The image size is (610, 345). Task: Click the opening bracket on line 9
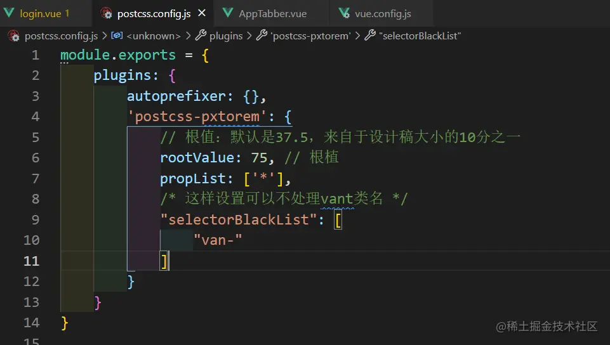[x=338, y=221]
